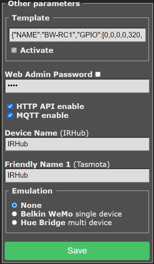Viewport: 154px width, 264px height.
Task: Click the Template JSON text field
Action: tap(77, 35)
